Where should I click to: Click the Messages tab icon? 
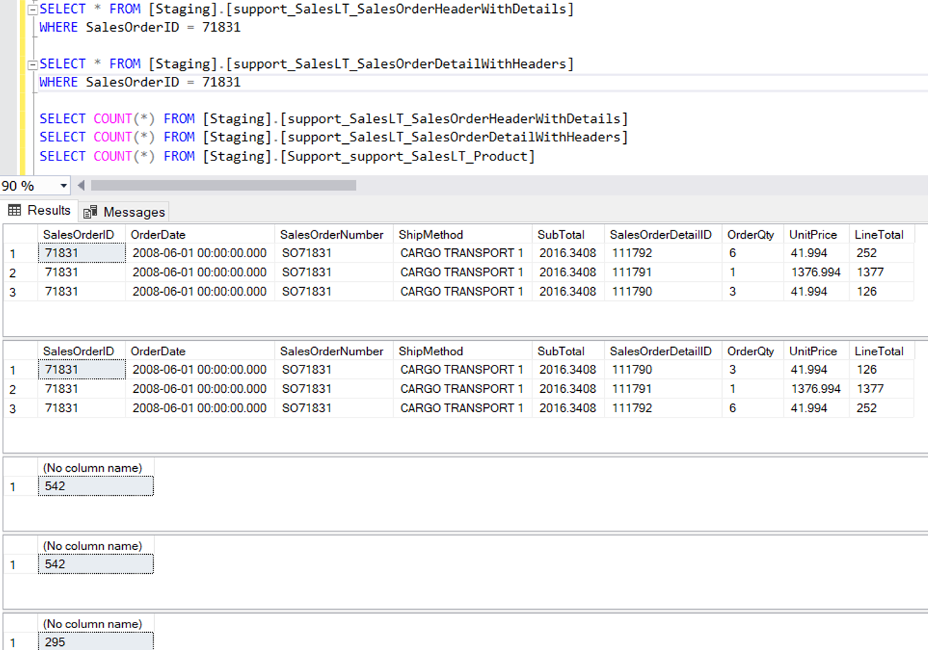tap(90, 212)
